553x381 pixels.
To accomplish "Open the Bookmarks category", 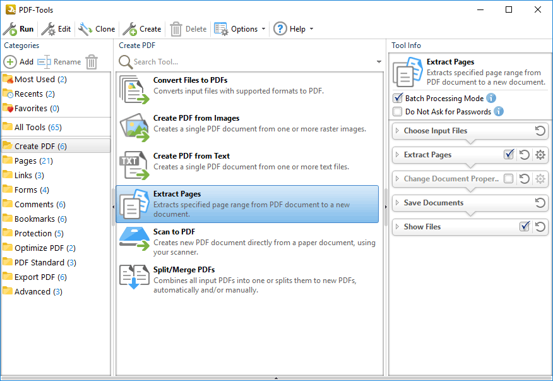I will tap(56, 219).
